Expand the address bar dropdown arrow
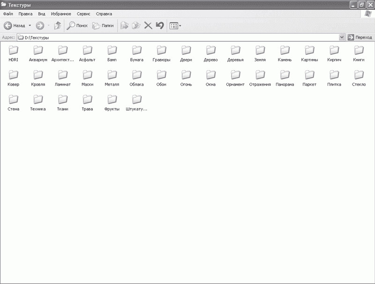Image resolution: width=375 pixels, height=284 pixels. click(x=342, y=37)
